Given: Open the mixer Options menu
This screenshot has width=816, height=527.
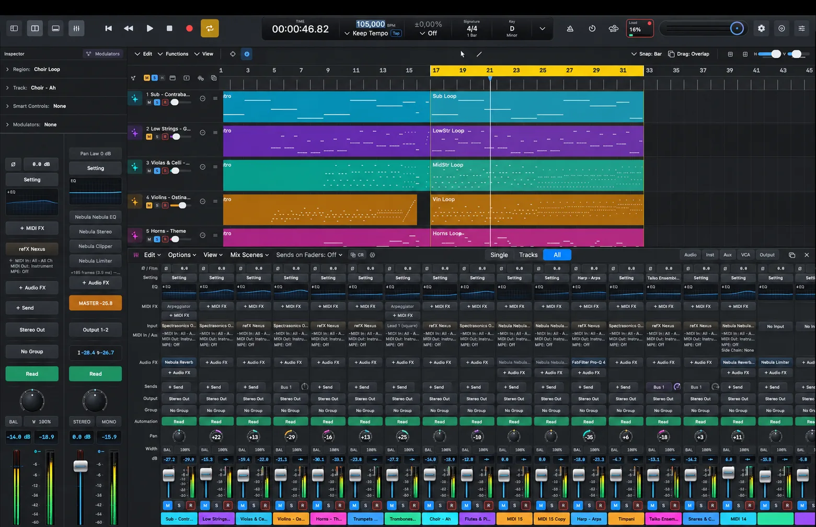Looking at the screenshot, I should pyautogui.click(x=182, y=255).
